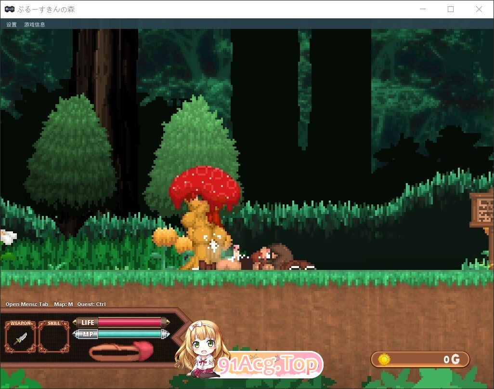Click the white flower at left edge
This screenshot has height=389, width=494.
click(7, 237)
